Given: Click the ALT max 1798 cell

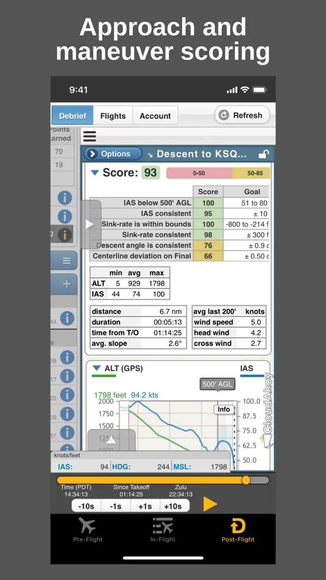Looking at the screenshot, I should click(x=157, y=283).
